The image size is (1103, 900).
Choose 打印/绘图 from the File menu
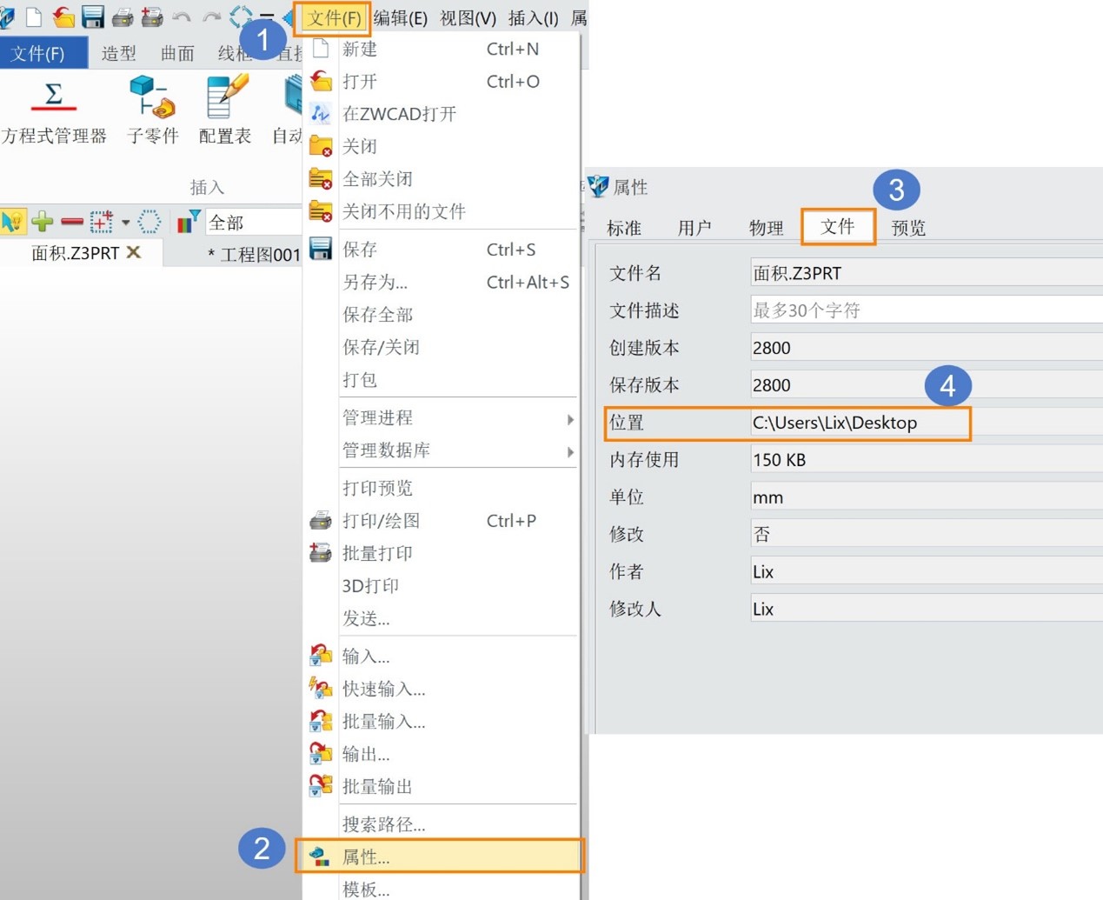442,521
